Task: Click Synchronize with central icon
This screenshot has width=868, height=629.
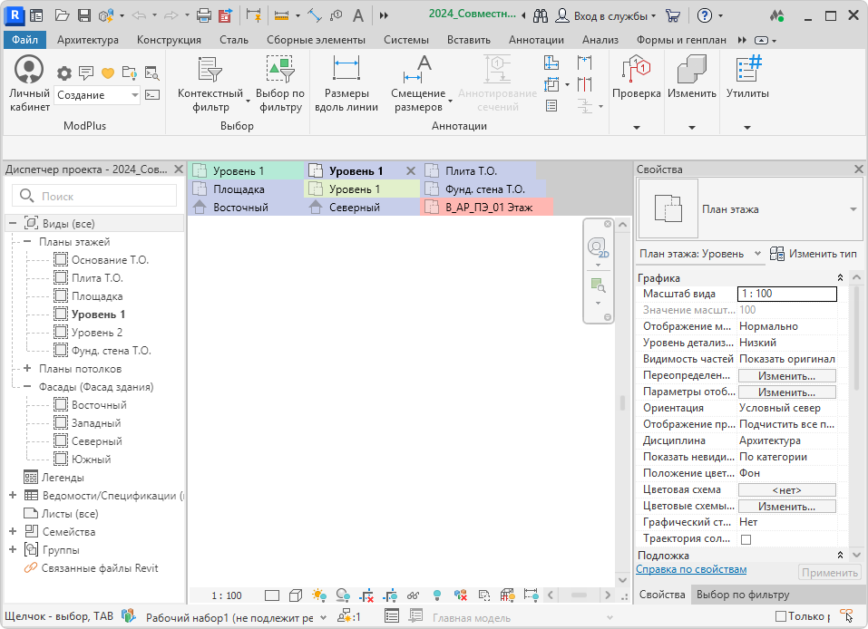Action: tap(106, 15)
